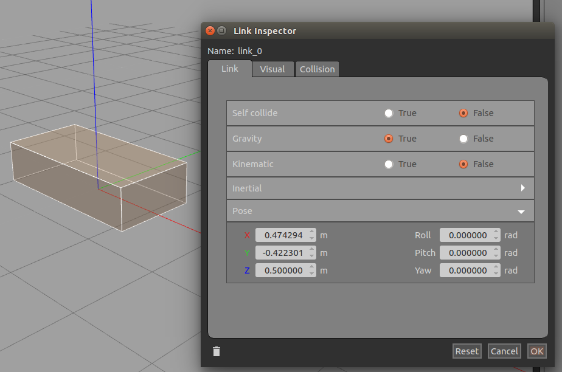
Task: Click the trash delete link icon
Action: [x=217, y=351]
